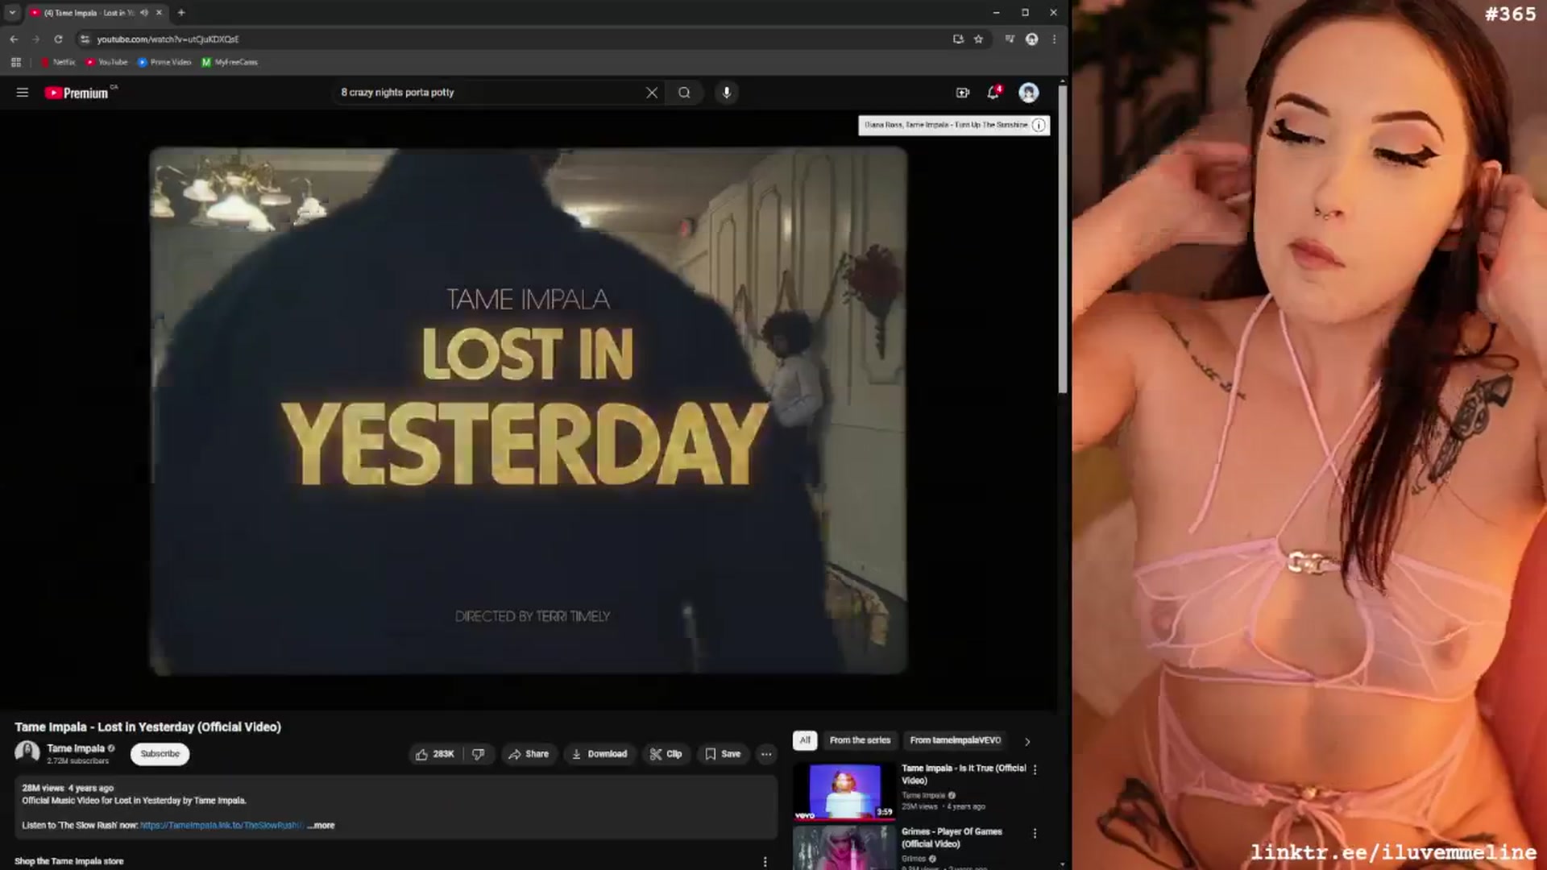Open the media control button in toolbar

pos(1009,39)
